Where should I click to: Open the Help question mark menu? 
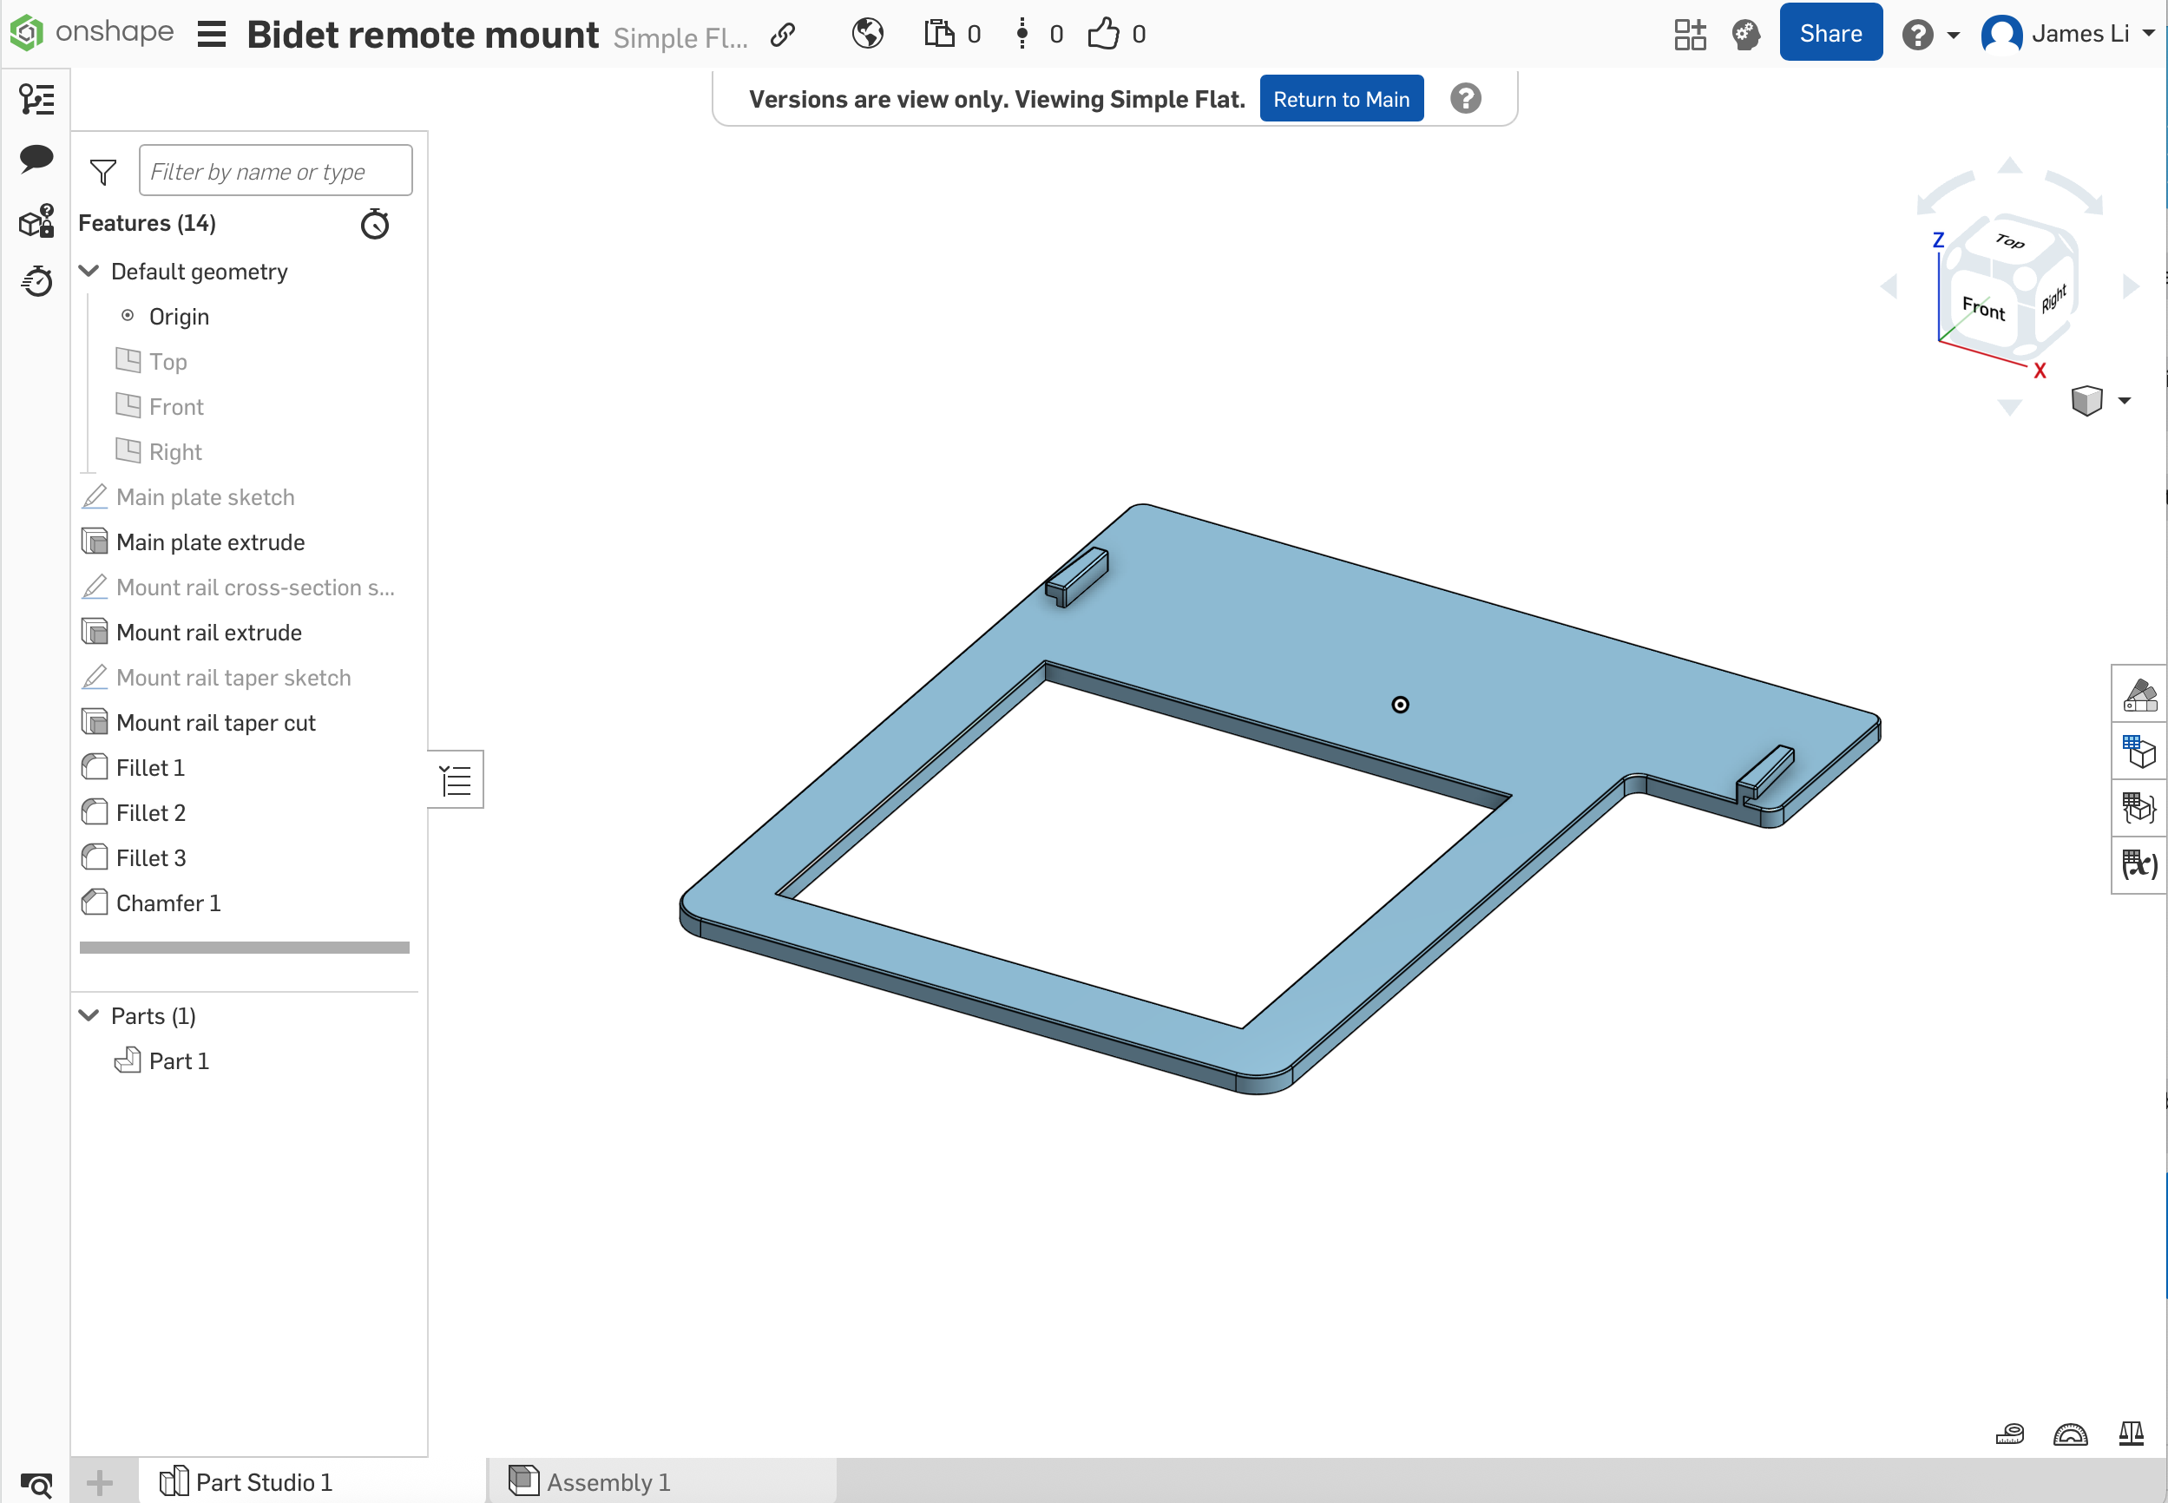coord(1929,35)
